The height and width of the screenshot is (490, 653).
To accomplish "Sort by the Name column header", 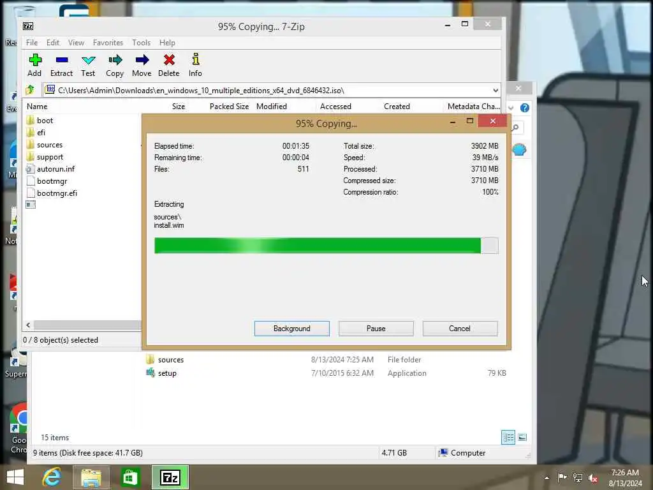I will point(37,107).
